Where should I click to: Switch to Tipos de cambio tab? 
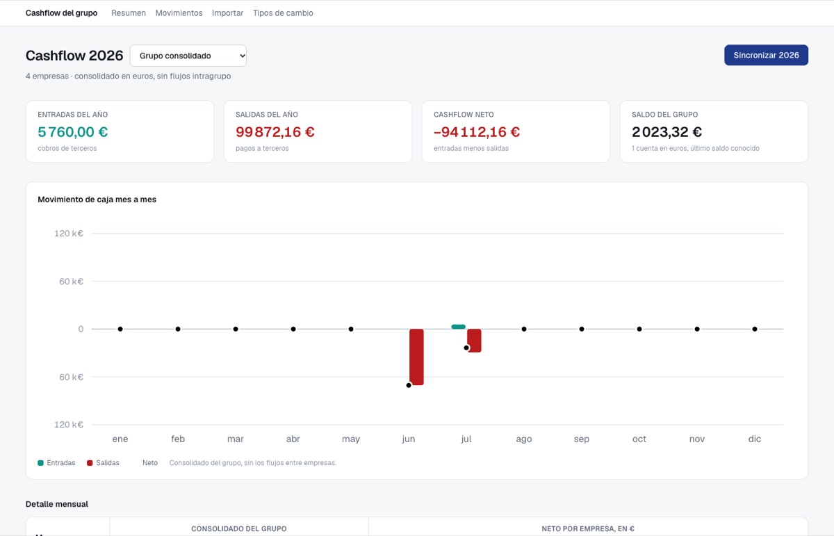283,13
